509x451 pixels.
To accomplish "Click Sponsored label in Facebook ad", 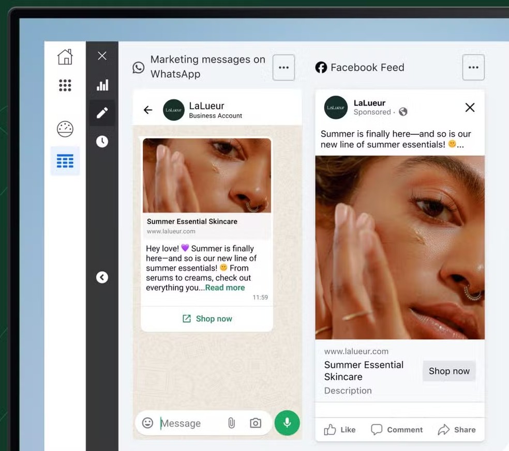I will coord(372,112).
